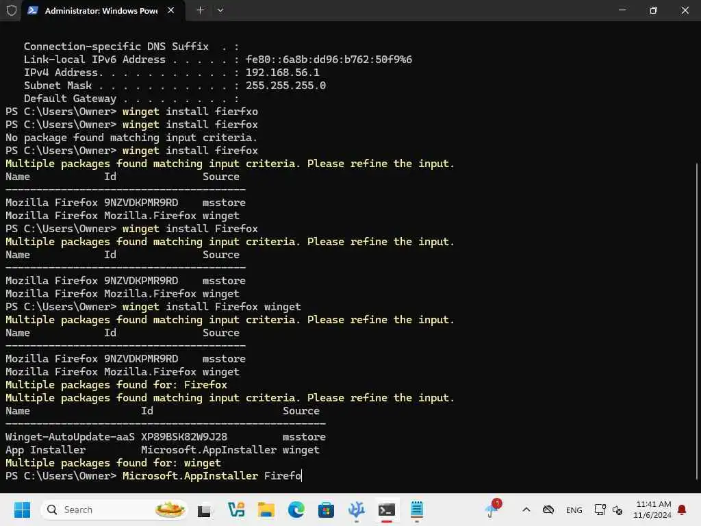The height and width of the screenshot is (526, 701).
Task: Open Notepad from the taskbar
Action: pos(417,510)
